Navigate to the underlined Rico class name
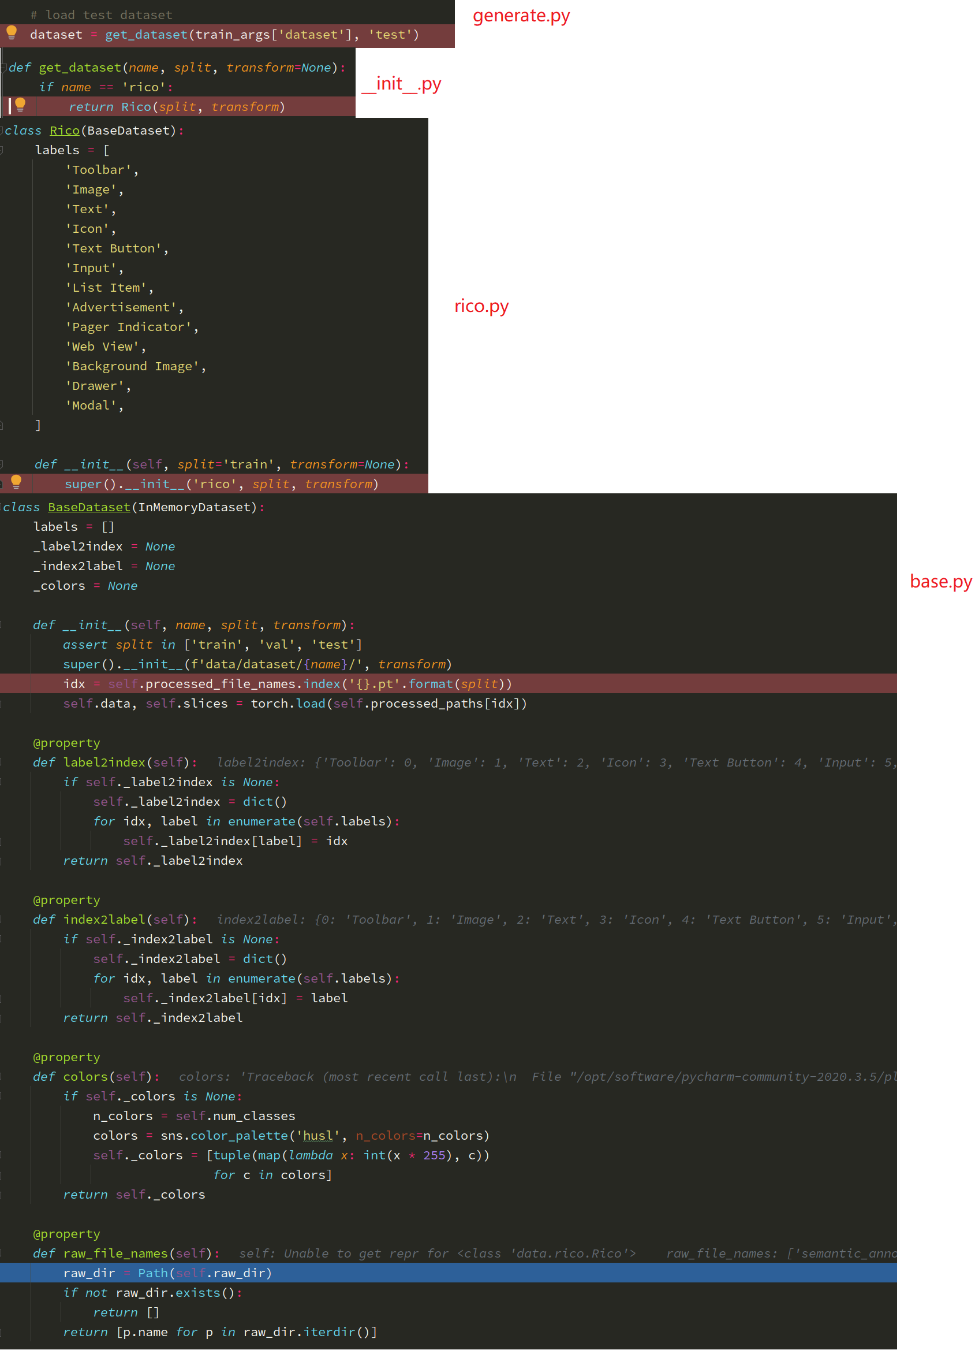This screenshot has width=975, height=1350. tap(64, 131)
